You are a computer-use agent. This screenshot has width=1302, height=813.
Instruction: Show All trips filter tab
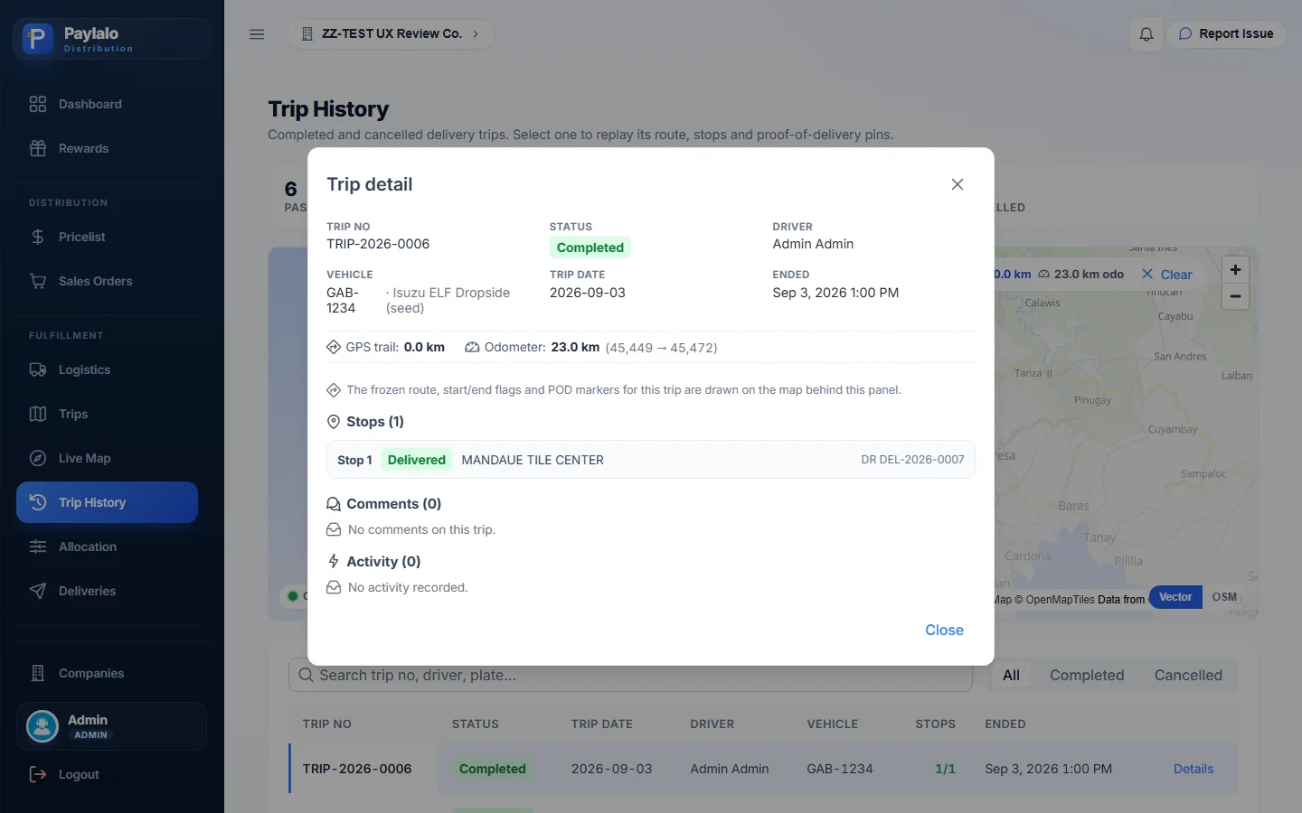1011,676
